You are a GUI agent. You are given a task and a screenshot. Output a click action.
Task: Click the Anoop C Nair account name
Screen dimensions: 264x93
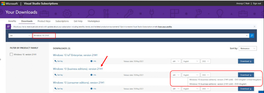pyautogui.click(x=243, y=3)
